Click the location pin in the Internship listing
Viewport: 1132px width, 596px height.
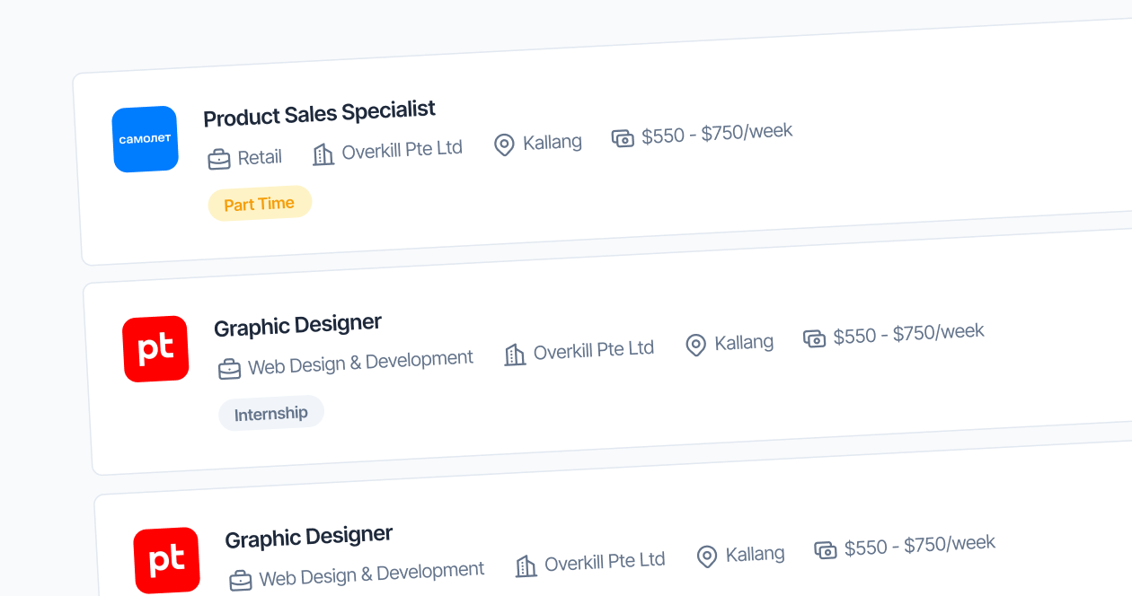tap(695, 345)
